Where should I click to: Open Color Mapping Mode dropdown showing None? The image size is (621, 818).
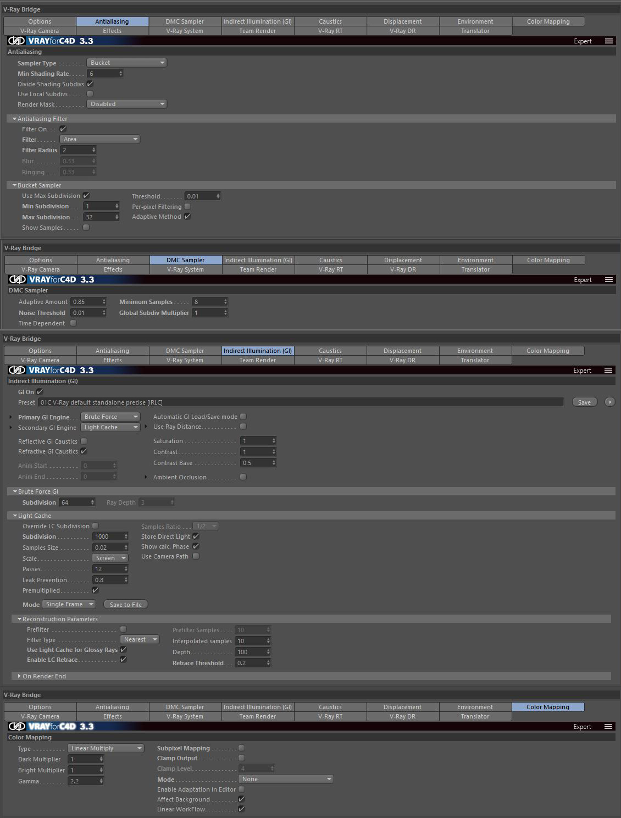coord(286,779)
